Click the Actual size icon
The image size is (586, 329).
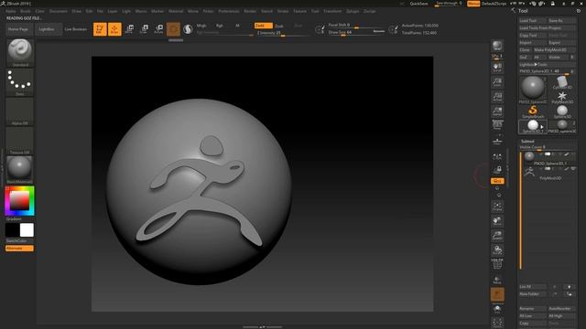[x=497, y=96]
